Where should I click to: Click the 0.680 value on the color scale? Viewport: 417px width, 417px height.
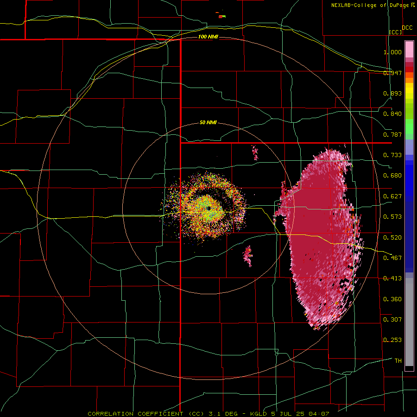pyautogui.click(x=392, y=176)
